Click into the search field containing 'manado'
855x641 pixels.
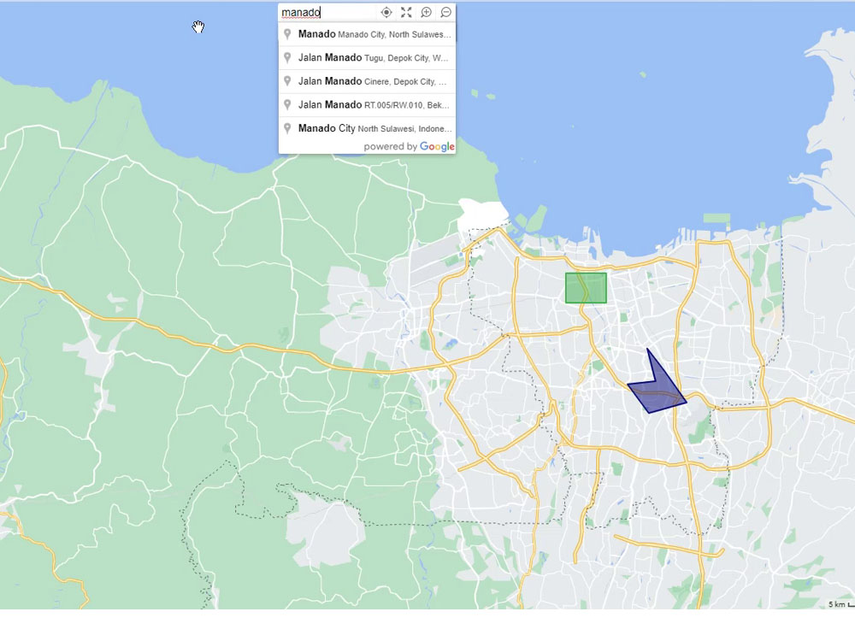pyautogui.click(x=327, y=12)
